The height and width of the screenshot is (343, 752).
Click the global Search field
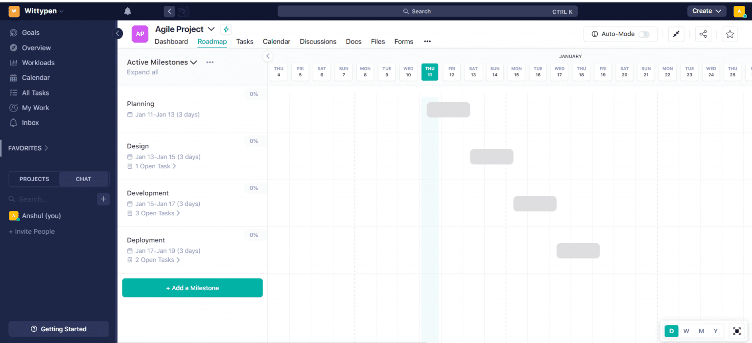(x=426, y=11)
